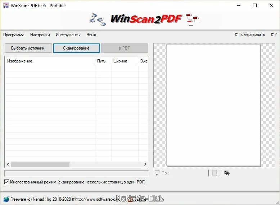Start scanning with Сканирование button

click(x=76, y=48)
